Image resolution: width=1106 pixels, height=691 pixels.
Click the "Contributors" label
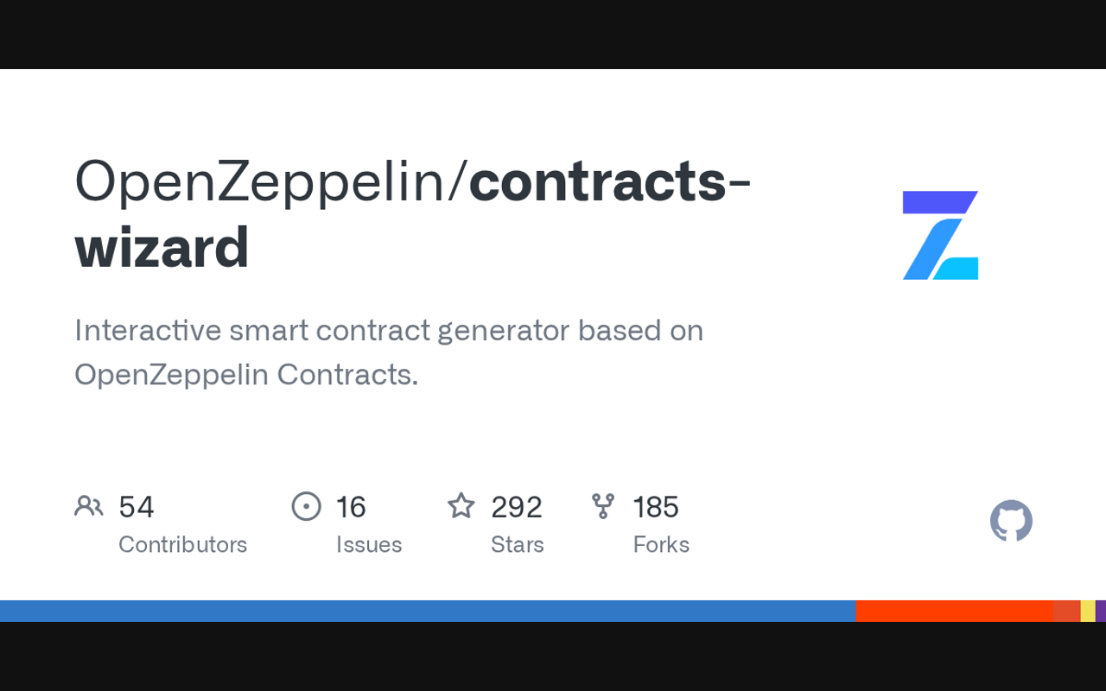pyautogui.click(x=182, y=544)
